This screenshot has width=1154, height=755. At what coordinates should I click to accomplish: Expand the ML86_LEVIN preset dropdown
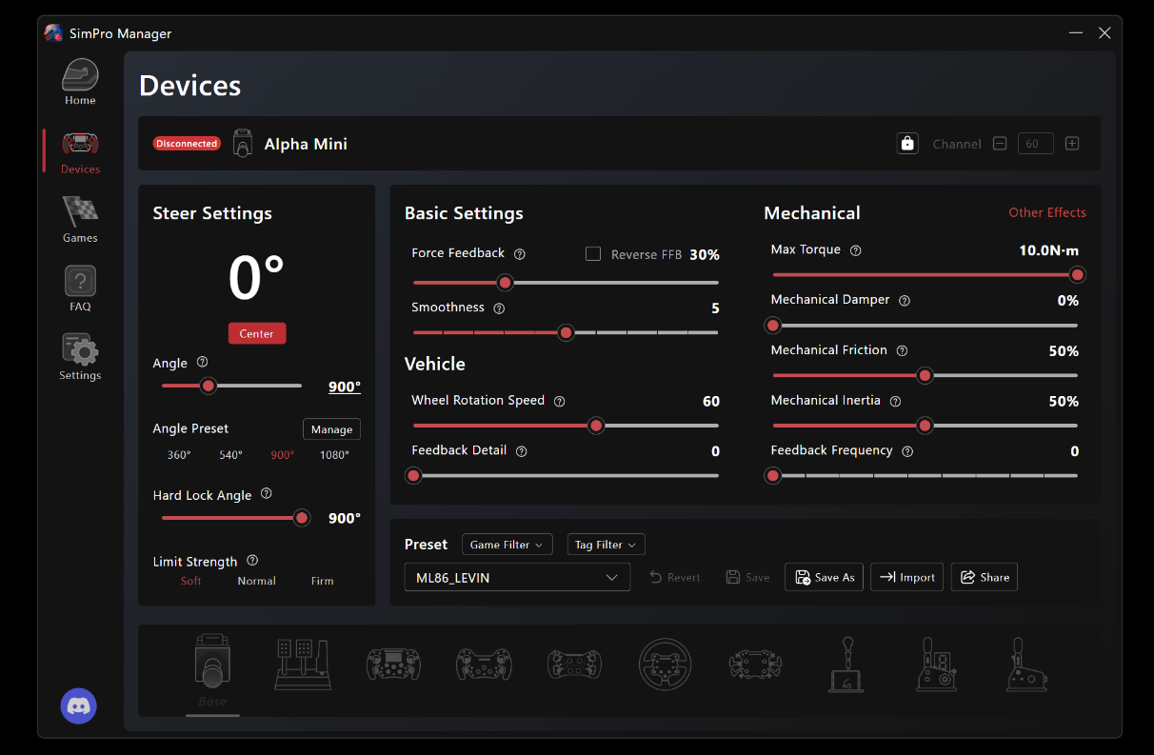coord(517,577)
